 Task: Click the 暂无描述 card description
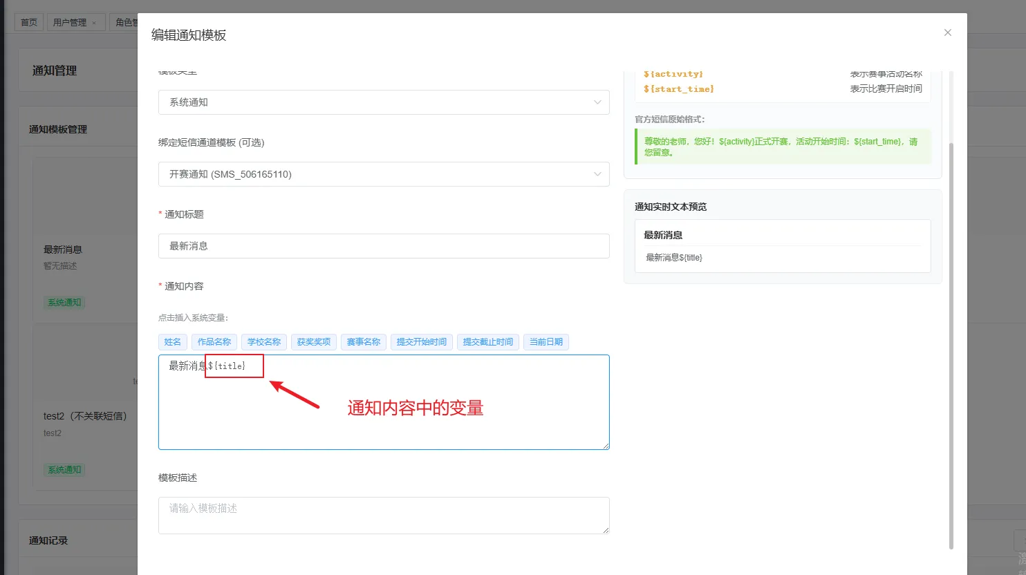click(x=60, y=266)
